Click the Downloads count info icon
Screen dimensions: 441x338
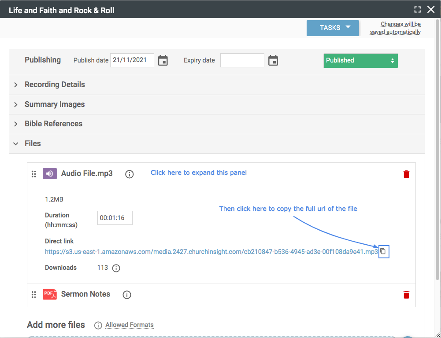[x=116, y=268]
